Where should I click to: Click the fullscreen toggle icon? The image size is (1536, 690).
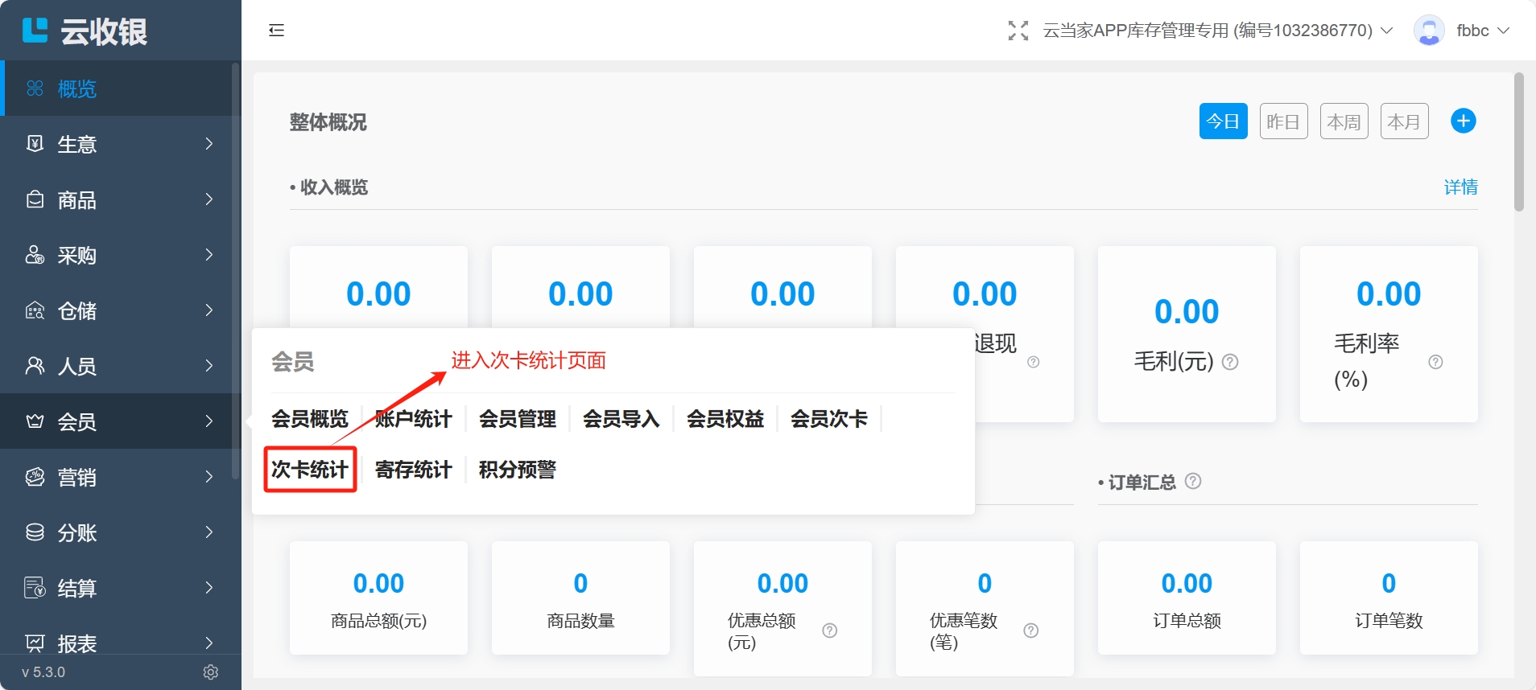click(1018, 31)
